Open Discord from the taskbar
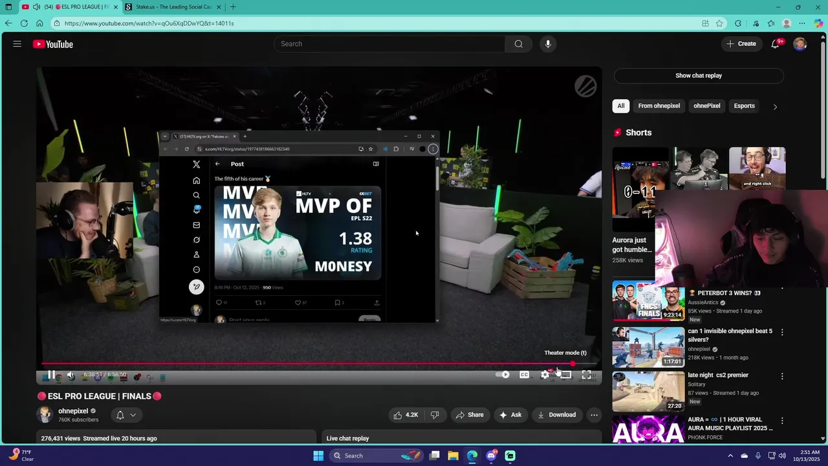The width and height of the screenshot is (828, 466). pos(491,456)
